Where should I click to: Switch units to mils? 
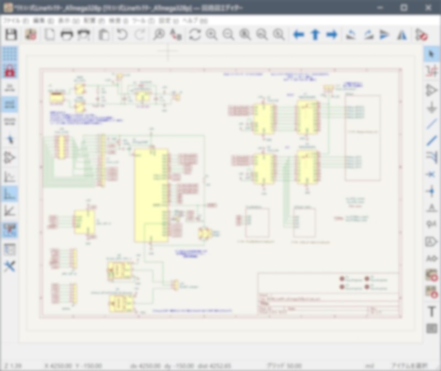pos(9,104)
